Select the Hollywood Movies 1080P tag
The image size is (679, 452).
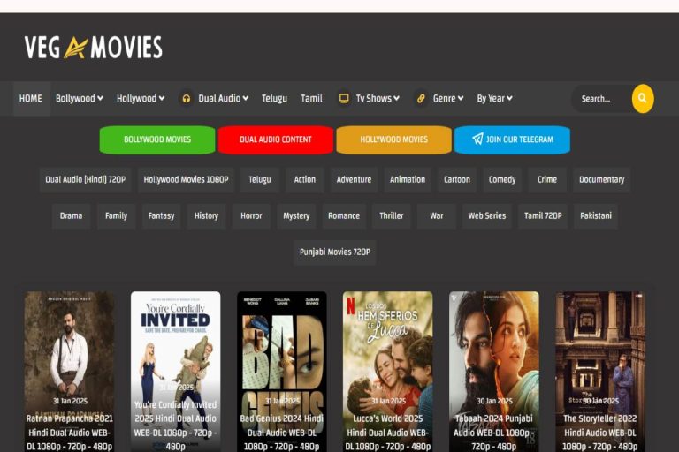187,179
